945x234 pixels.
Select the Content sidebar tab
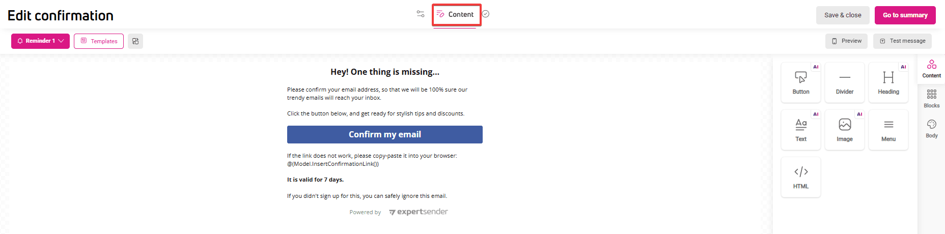click(931, 69)
